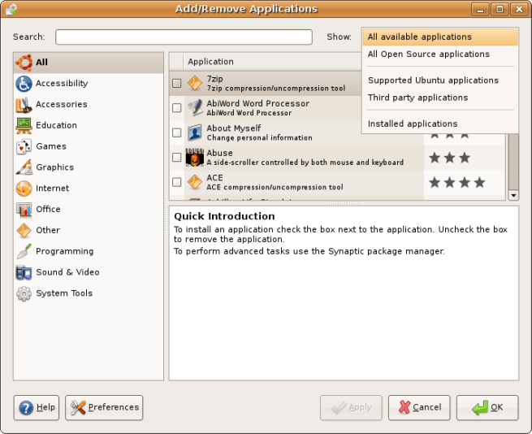Viewport: 532px width, 434px height.
Task: Click 'Change personal information' description text
Action: [x=260, y=138]
